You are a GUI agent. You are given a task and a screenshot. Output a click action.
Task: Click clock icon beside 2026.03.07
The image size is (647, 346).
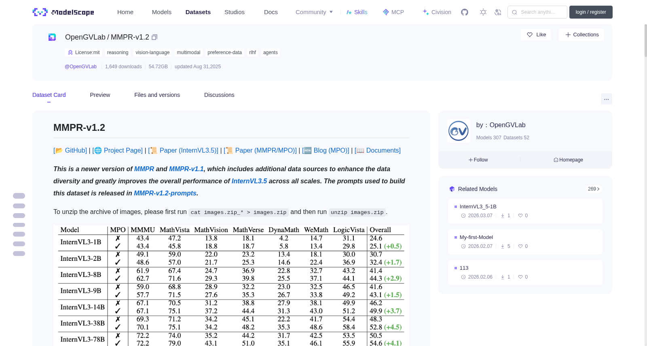(463, 216)
